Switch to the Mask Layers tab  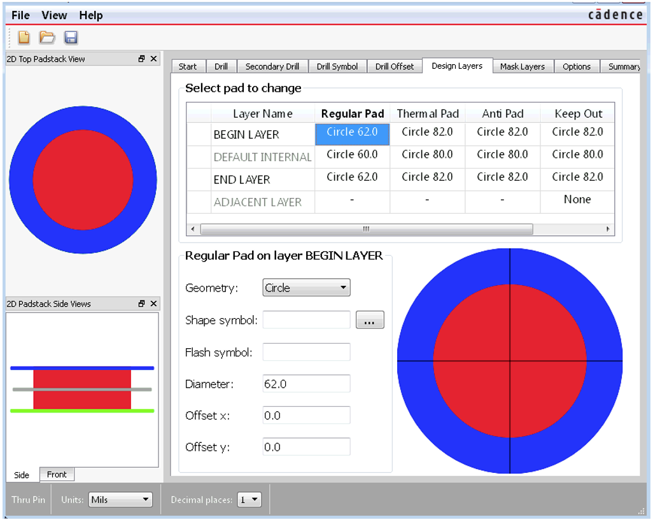[522, 66]
